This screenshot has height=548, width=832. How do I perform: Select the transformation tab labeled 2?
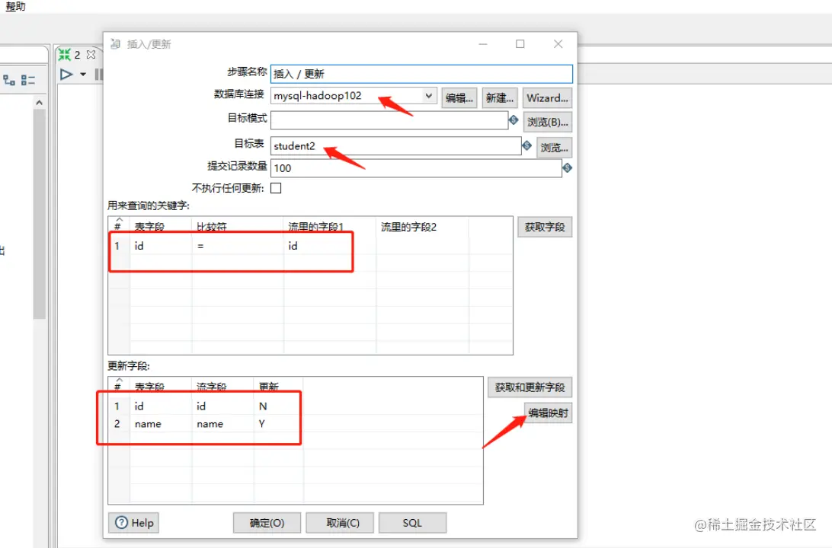point(77,55)
